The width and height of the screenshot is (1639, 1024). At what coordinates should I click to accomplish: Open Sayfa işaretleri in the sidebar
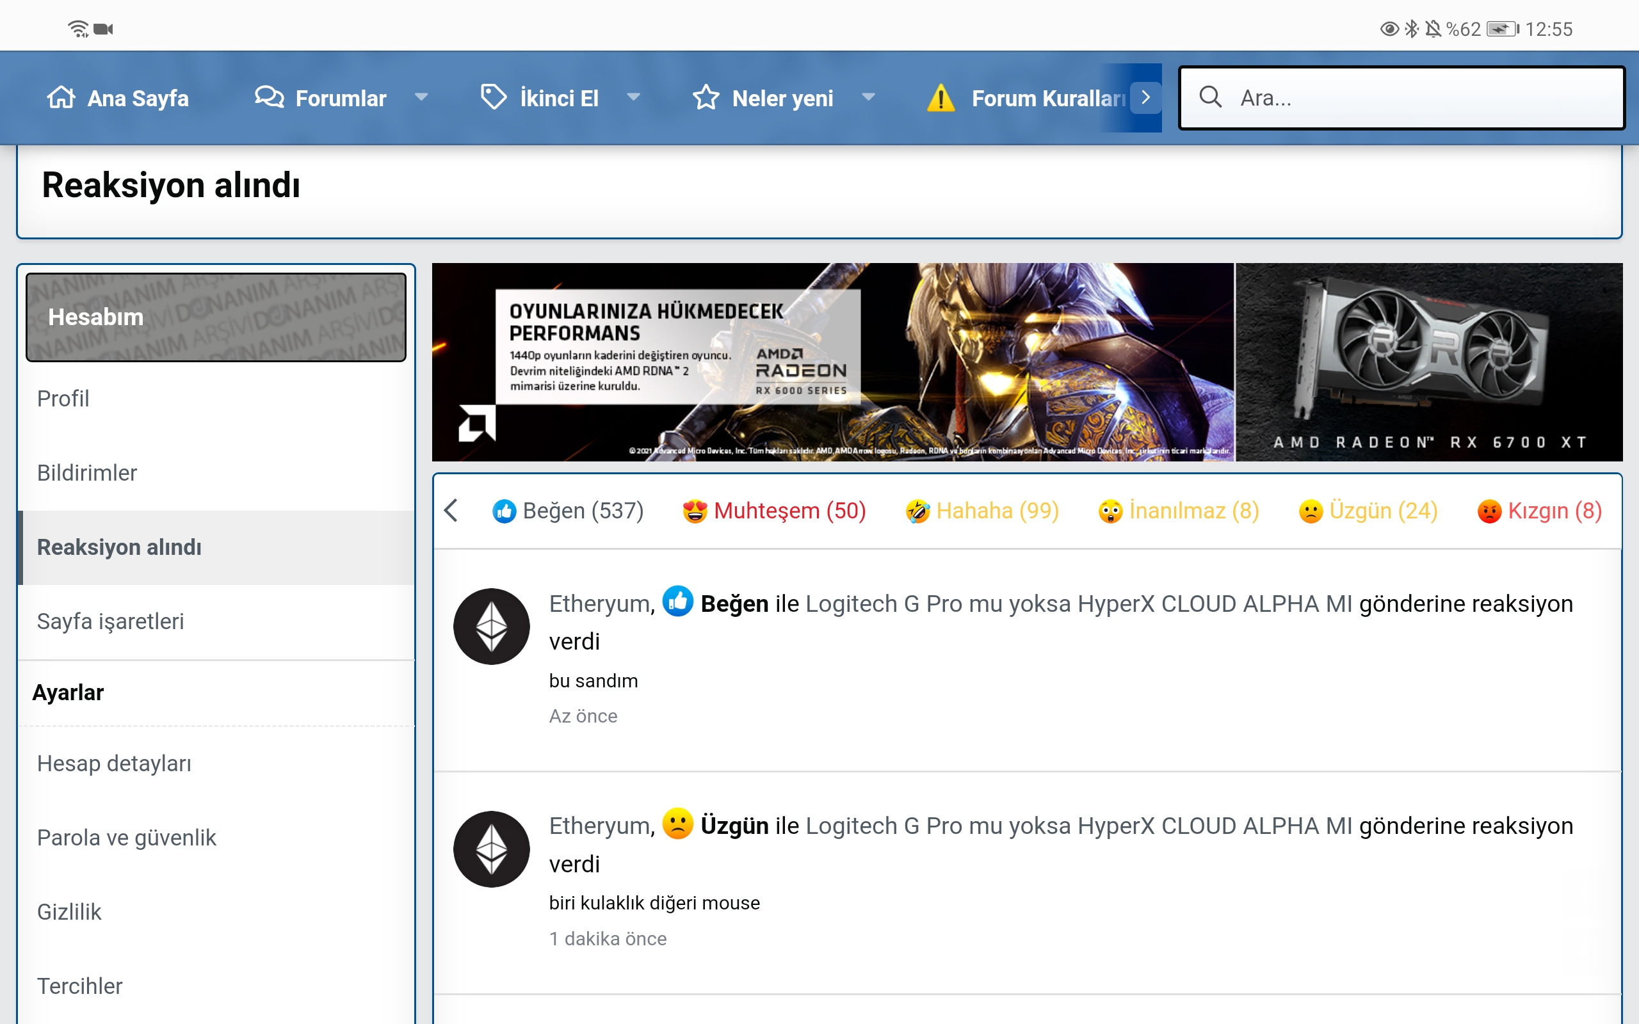point(216,621)
